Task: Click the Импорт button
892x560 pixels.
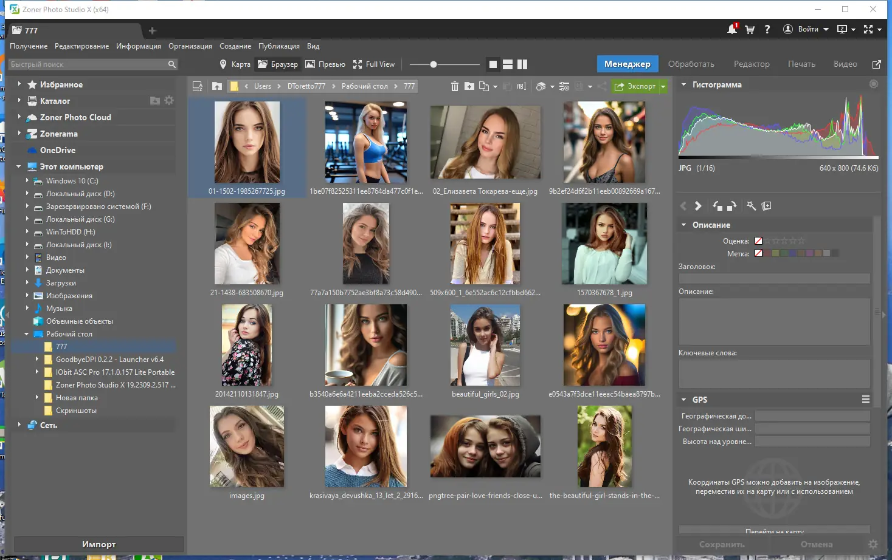Action: point(99,544)
